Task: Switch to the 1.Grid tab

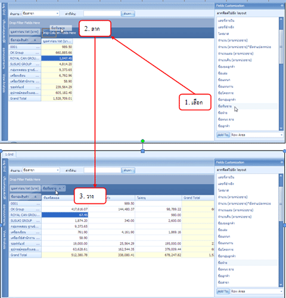Action: [x=10, y=154]
